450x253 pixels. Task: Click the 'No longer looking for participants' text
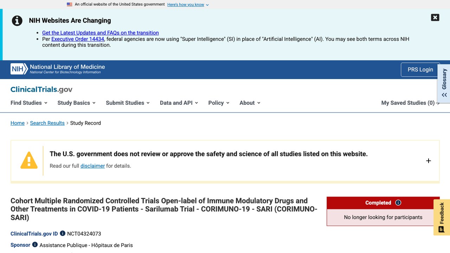pyautogui.click(x=383, y=217)
